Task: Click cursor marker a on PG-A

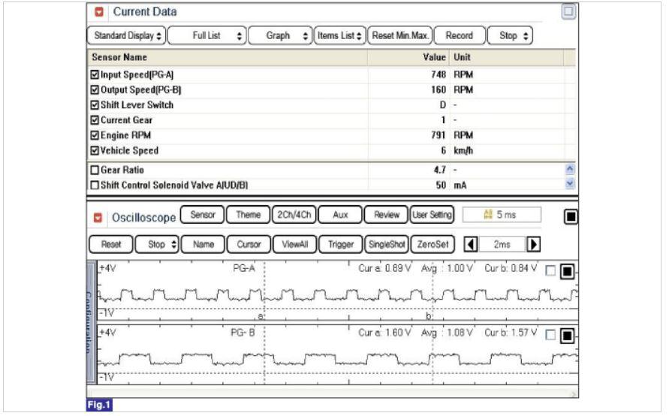Action: tap(261, 316)
